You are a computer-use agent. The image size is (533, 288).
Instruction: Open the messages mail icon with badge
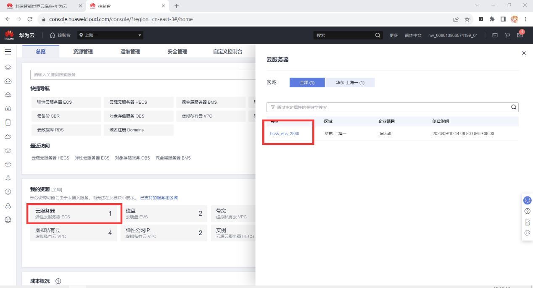tap(520, 35)
